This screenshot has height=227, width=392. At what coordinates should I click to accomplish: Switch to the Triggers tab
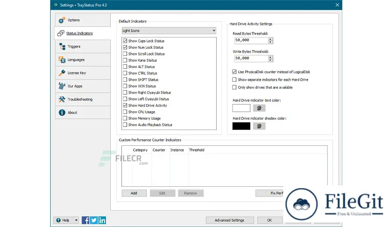(x=83, y=46)
